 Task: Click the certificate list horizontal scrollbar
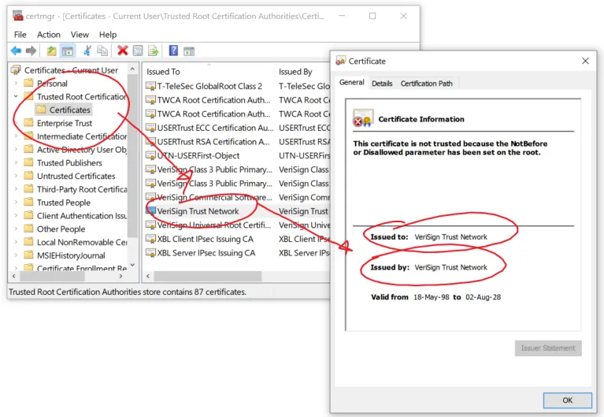click(x=208, y=276)
